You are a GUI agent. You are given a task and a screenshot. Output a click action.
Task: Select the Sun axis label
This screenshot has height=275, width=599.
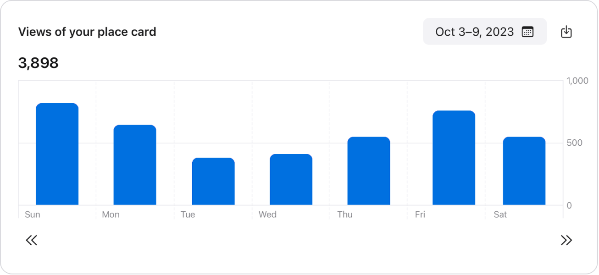click(32, 214)
